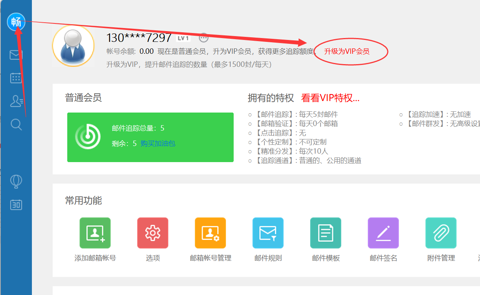The image size is (480, 295).
Task: Click the 常用功能 heading
Action: [83, 201]
